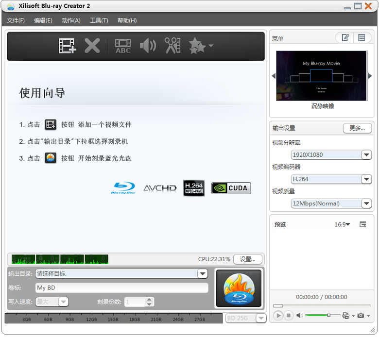This screenshot has height=337, width=379.
Task: Click the CPU usage graph
Action: pos(60,259)
